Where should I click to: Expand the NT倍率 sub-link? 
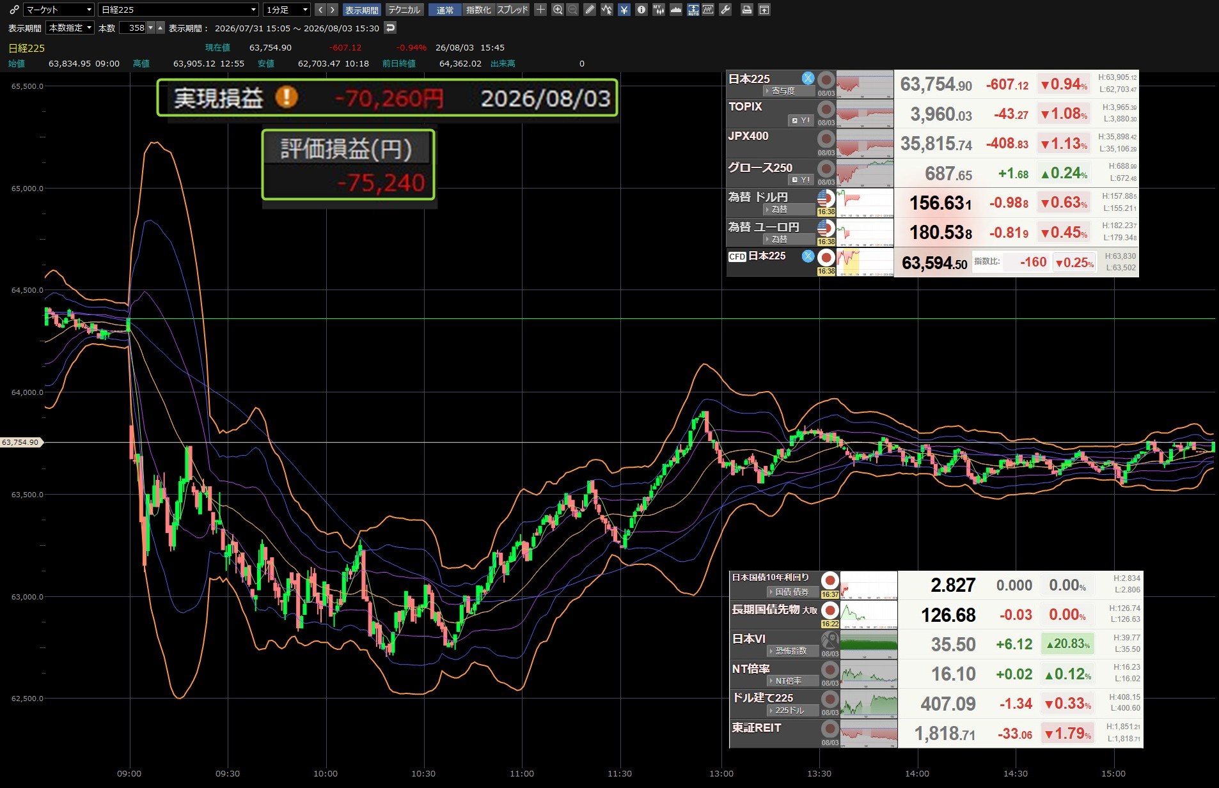pos(793,681)
